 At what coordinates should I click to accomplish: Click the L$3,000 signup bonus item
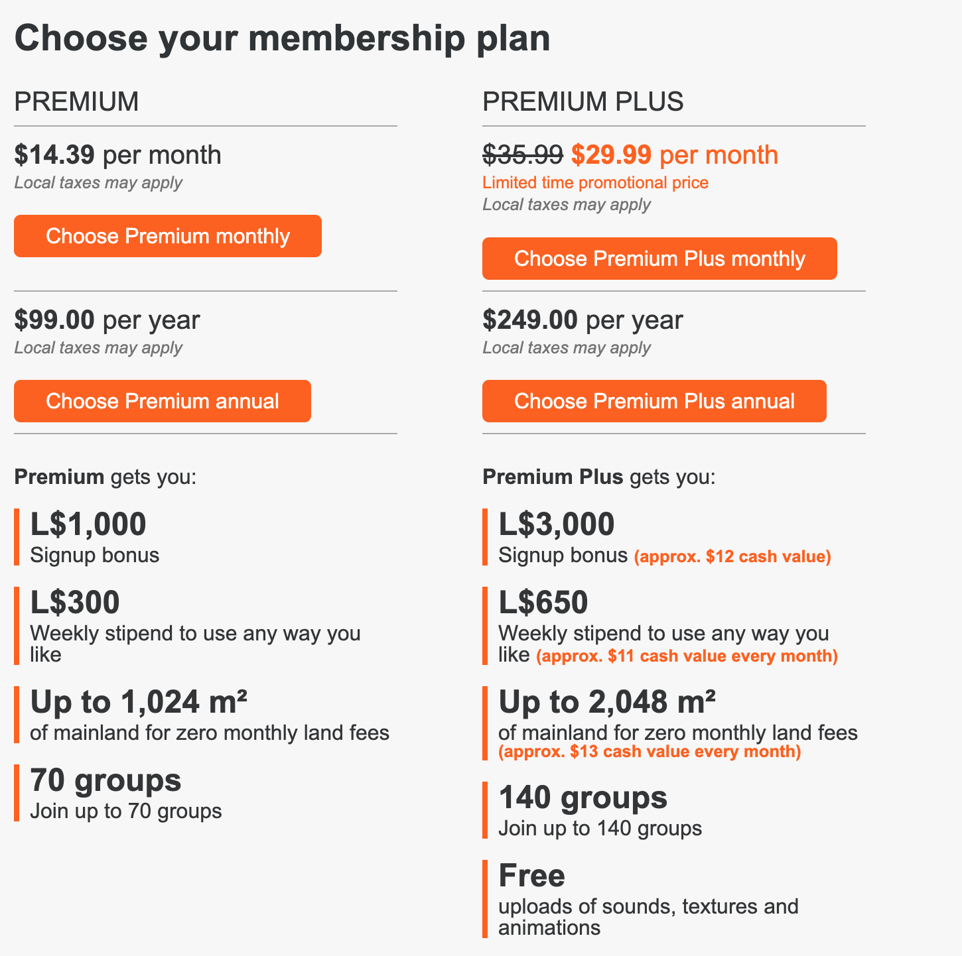coord(556,524)
